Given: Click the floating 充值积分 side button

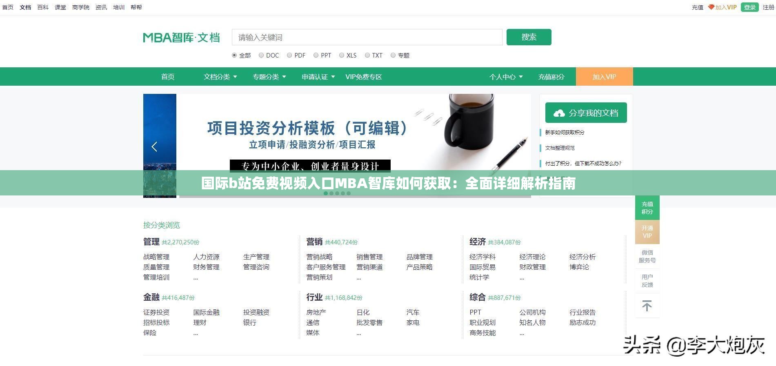Looking at the screenshot, I should click(x=647, y=208).
